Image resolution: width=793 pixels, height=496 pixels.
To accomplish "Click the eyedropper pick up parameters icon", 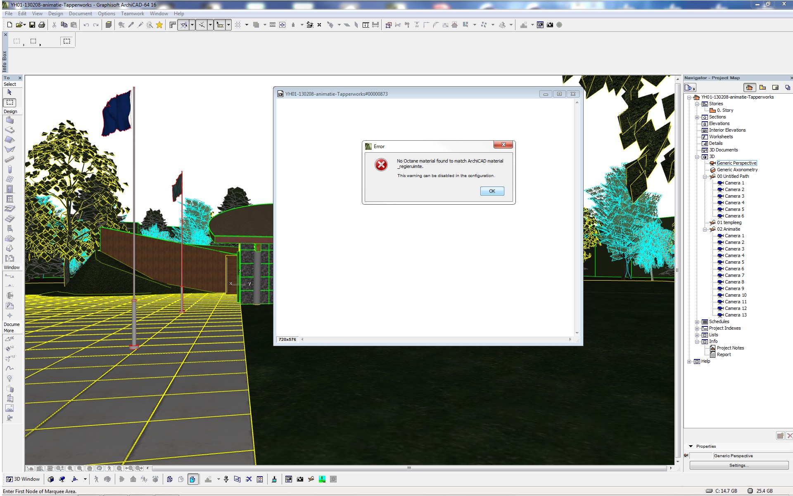I will (131, 25).
